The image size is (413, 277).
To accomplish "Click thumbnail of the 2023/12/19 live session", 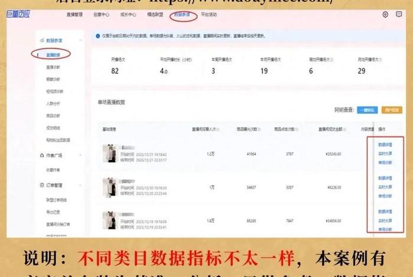I will coord(109,220).
